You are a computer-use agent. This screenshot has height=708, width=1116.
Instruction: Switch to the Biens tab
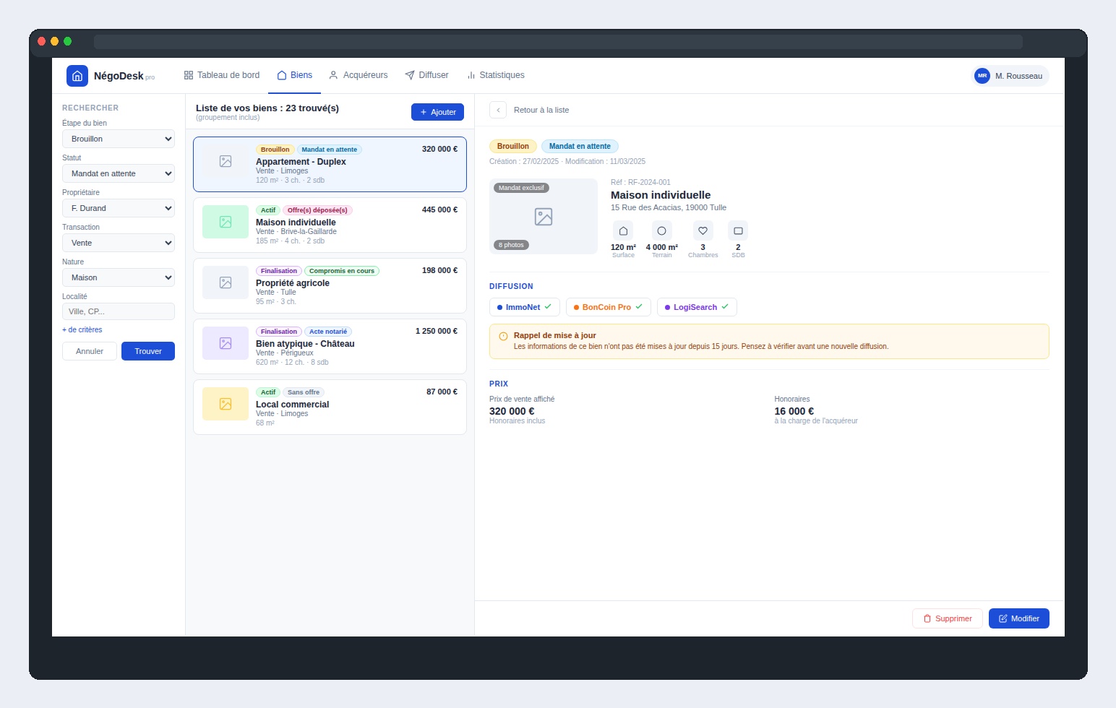295,75
